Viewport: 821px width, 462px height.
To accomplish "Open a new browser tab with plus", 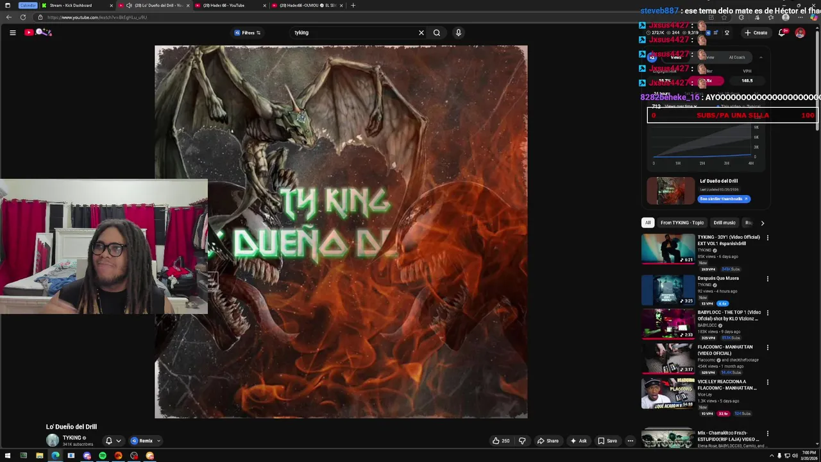I will pyautogui.click(x=353, y=5).
